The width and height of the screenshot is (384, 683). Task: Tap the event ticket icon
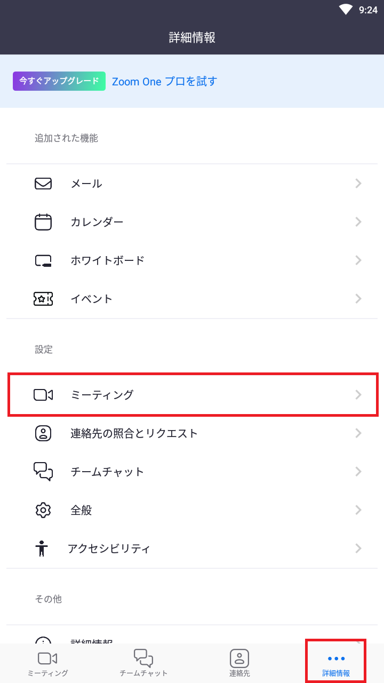(43, 299)
